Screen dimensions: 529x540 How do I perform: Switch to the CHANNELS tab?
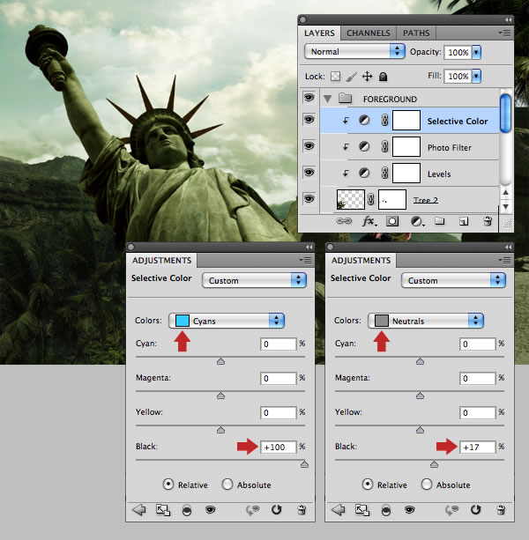(369, 33)
